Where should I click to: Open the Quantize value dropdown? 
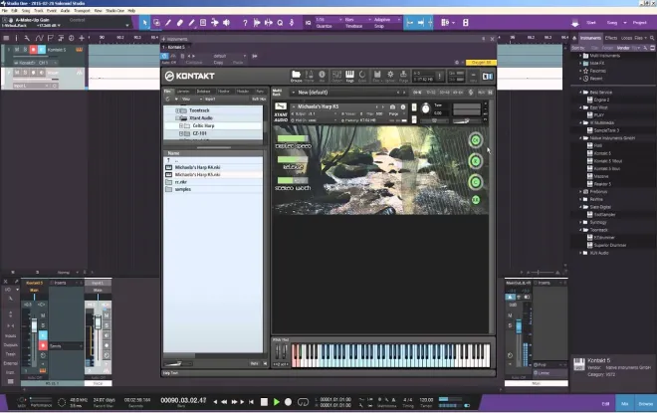point(328,20)
